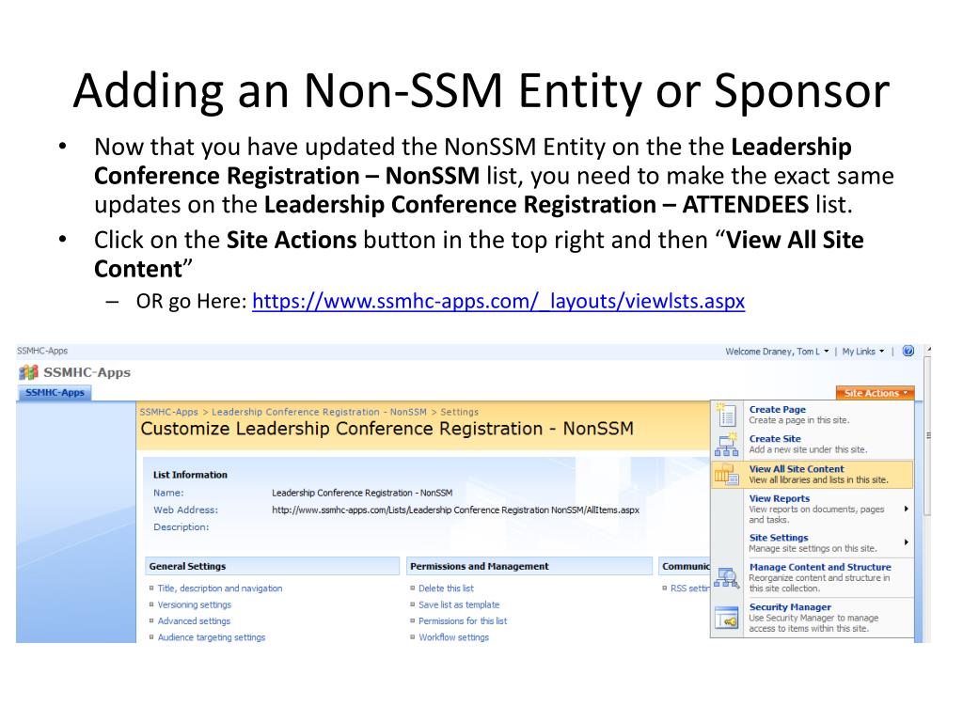963x722 pixels.
Task: Click the Create Site icon
Action: pos(726,445)
